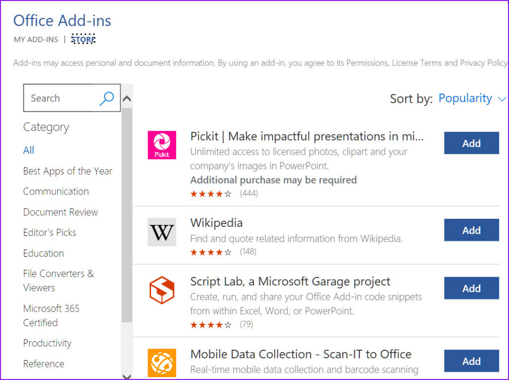Click a star in Pickit's rating
509x380 pixels.
click(204, 193)
